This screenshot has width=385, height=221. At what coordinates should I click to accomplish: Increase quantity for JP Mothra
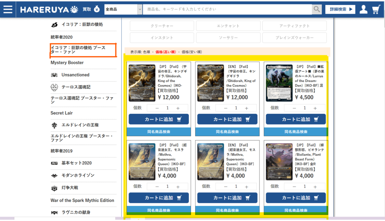click(x=178, y=187)
